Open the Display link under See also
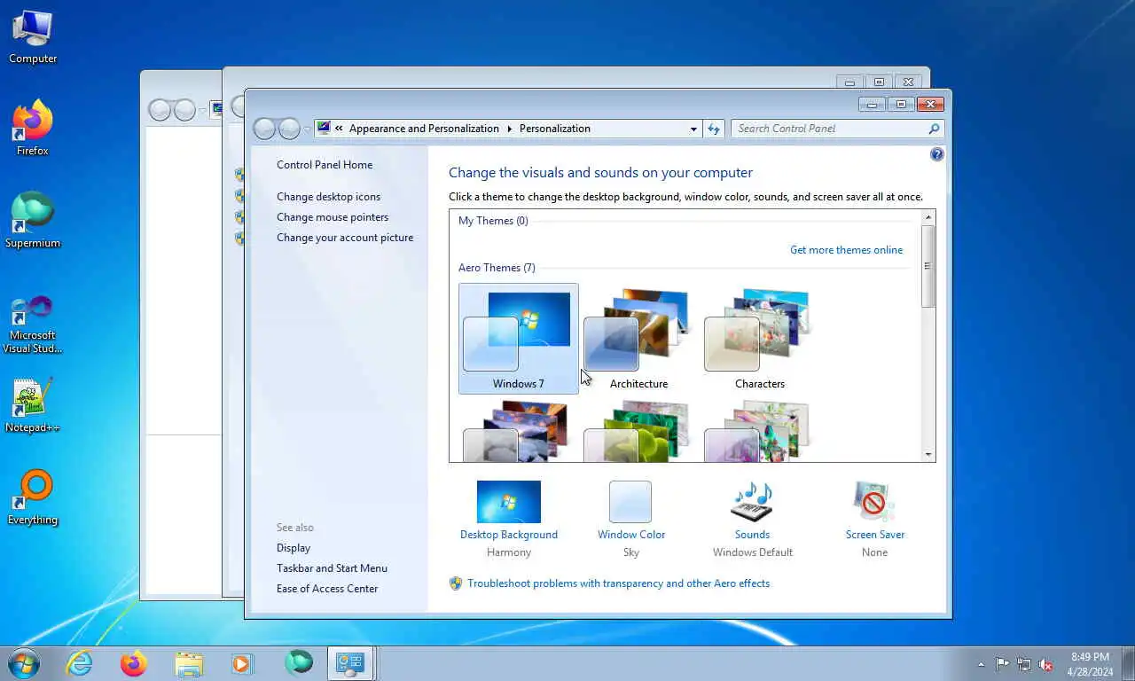 (294, 548)
